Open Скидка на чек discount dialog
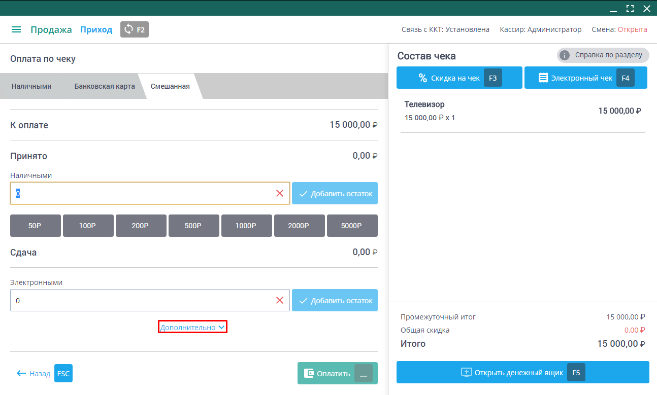This screenshot has height=395, width=657. pyautogui.click(x=459, y=78)
